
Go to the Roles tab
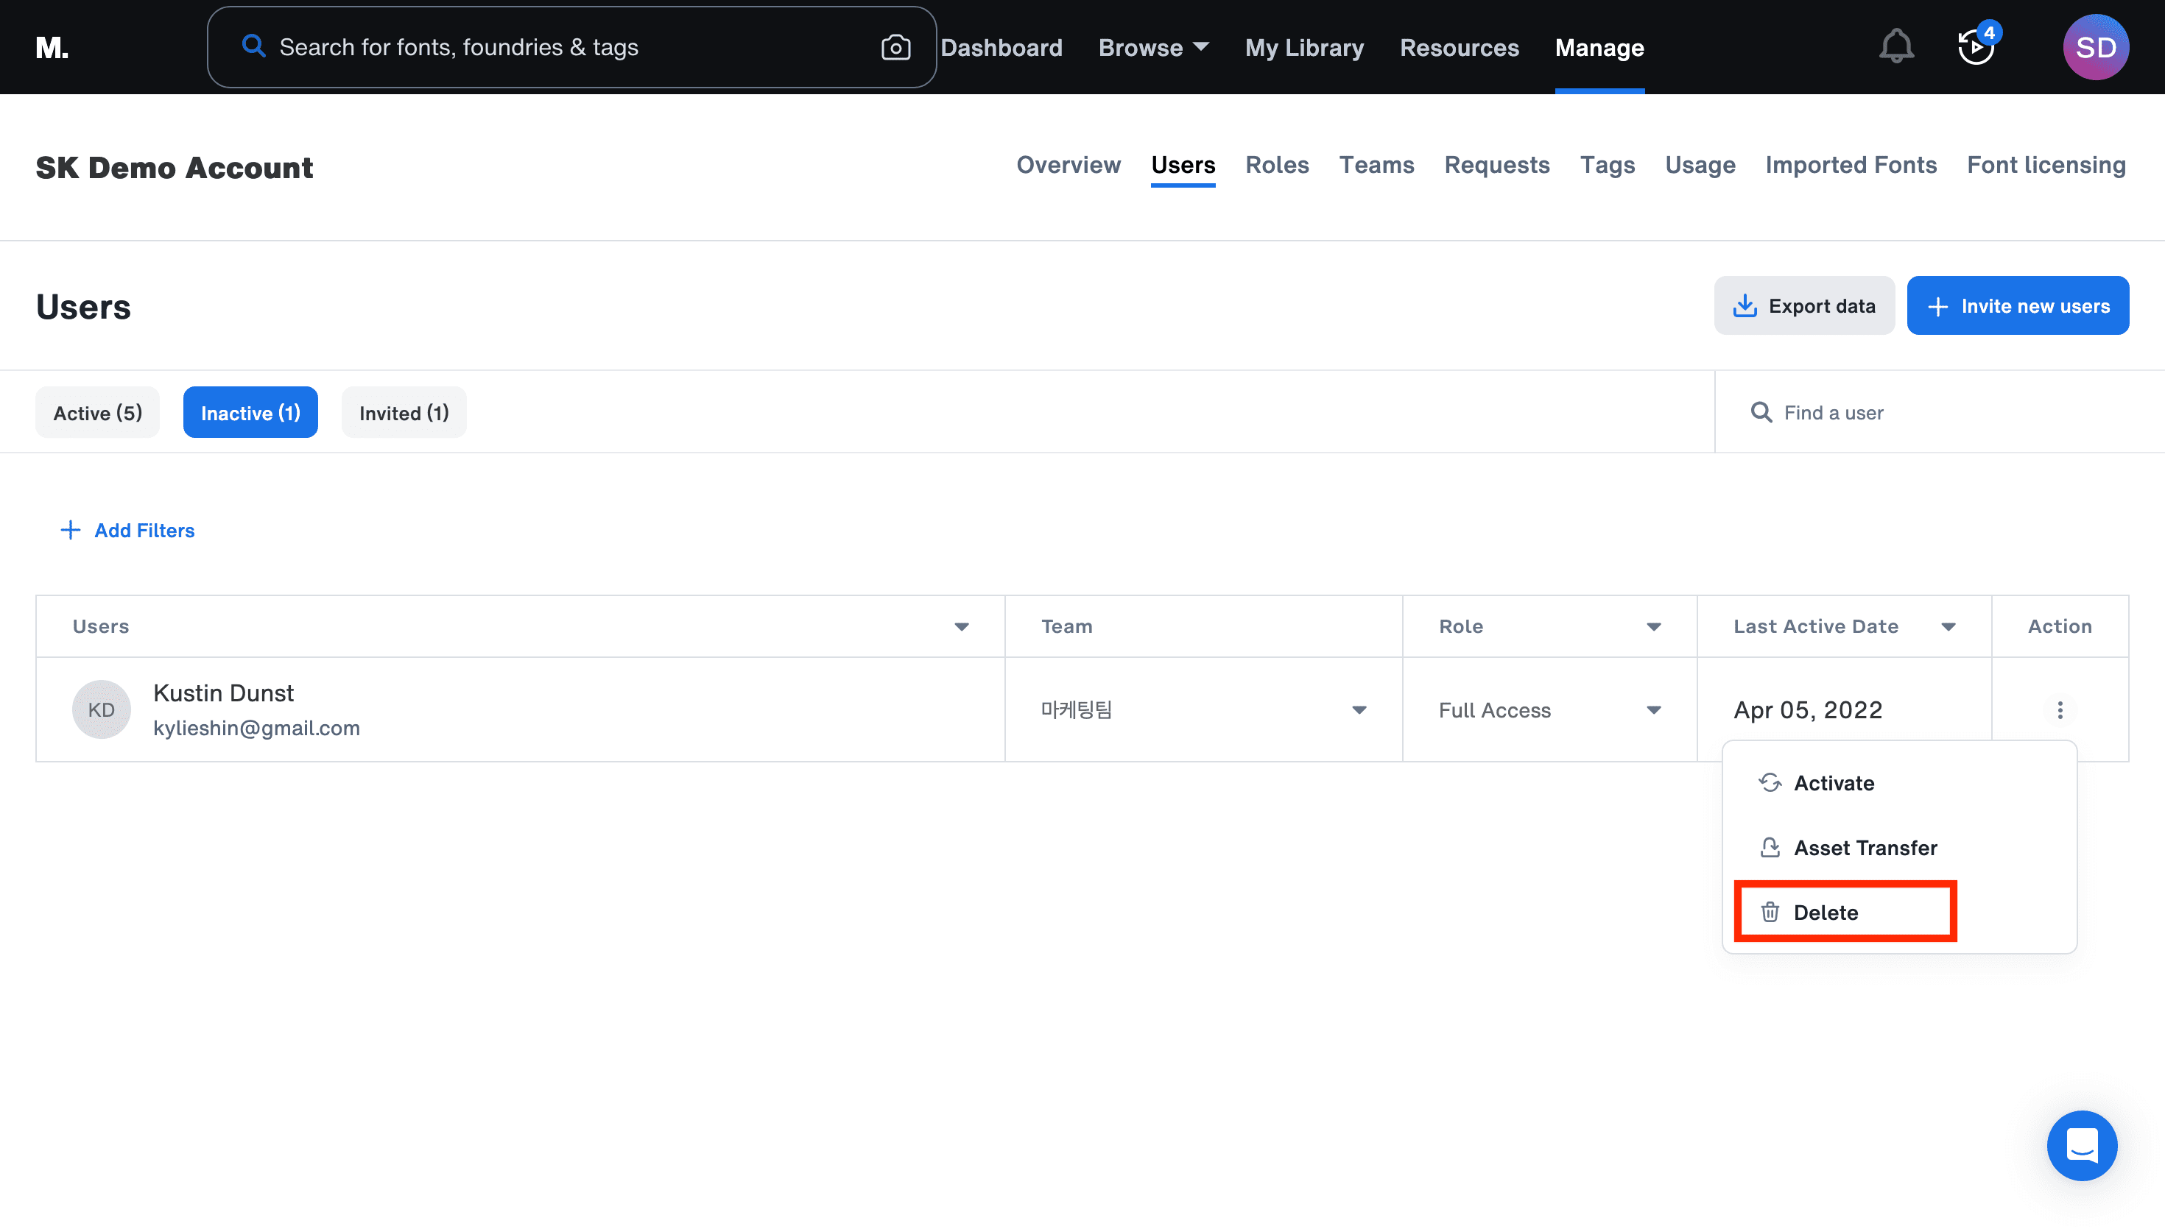[1277, 165]
